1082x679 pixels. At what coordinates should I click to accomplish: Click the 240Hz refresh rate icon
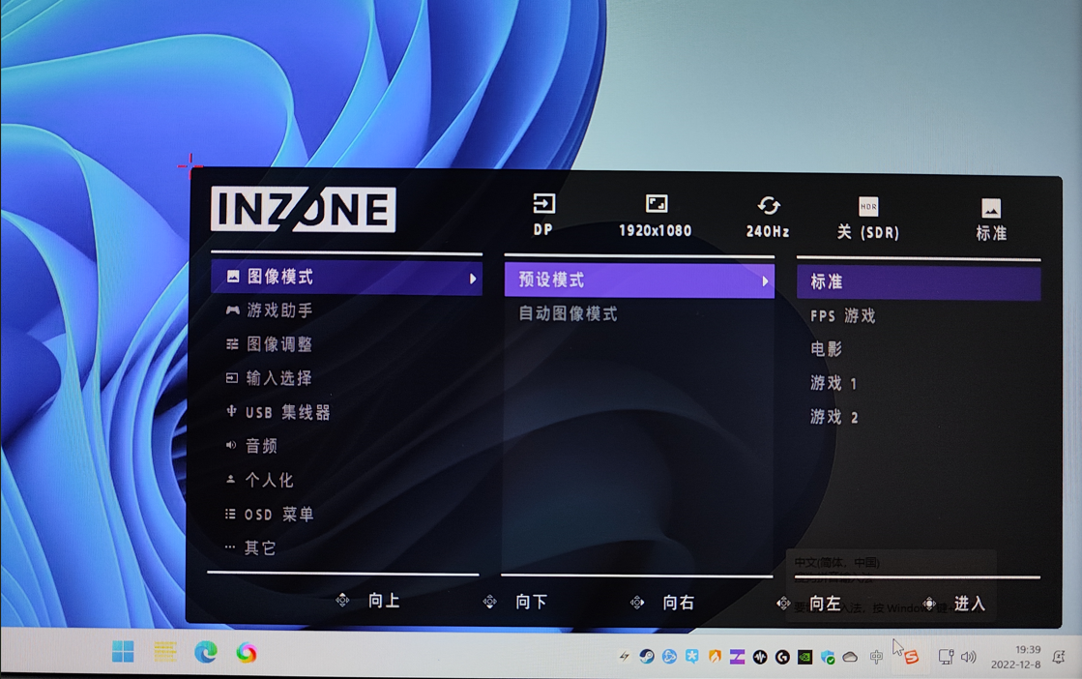(768, 206)
